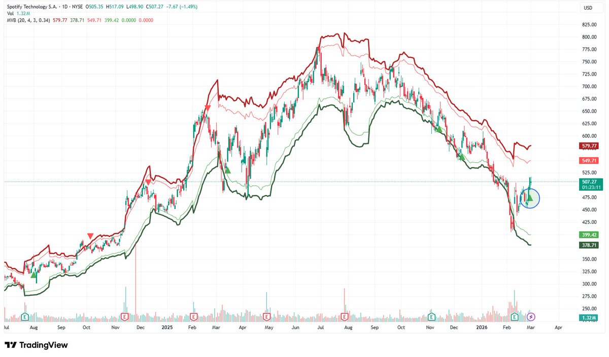
Task: Click the 700.00 price axis tick
Action: [589, 86]
